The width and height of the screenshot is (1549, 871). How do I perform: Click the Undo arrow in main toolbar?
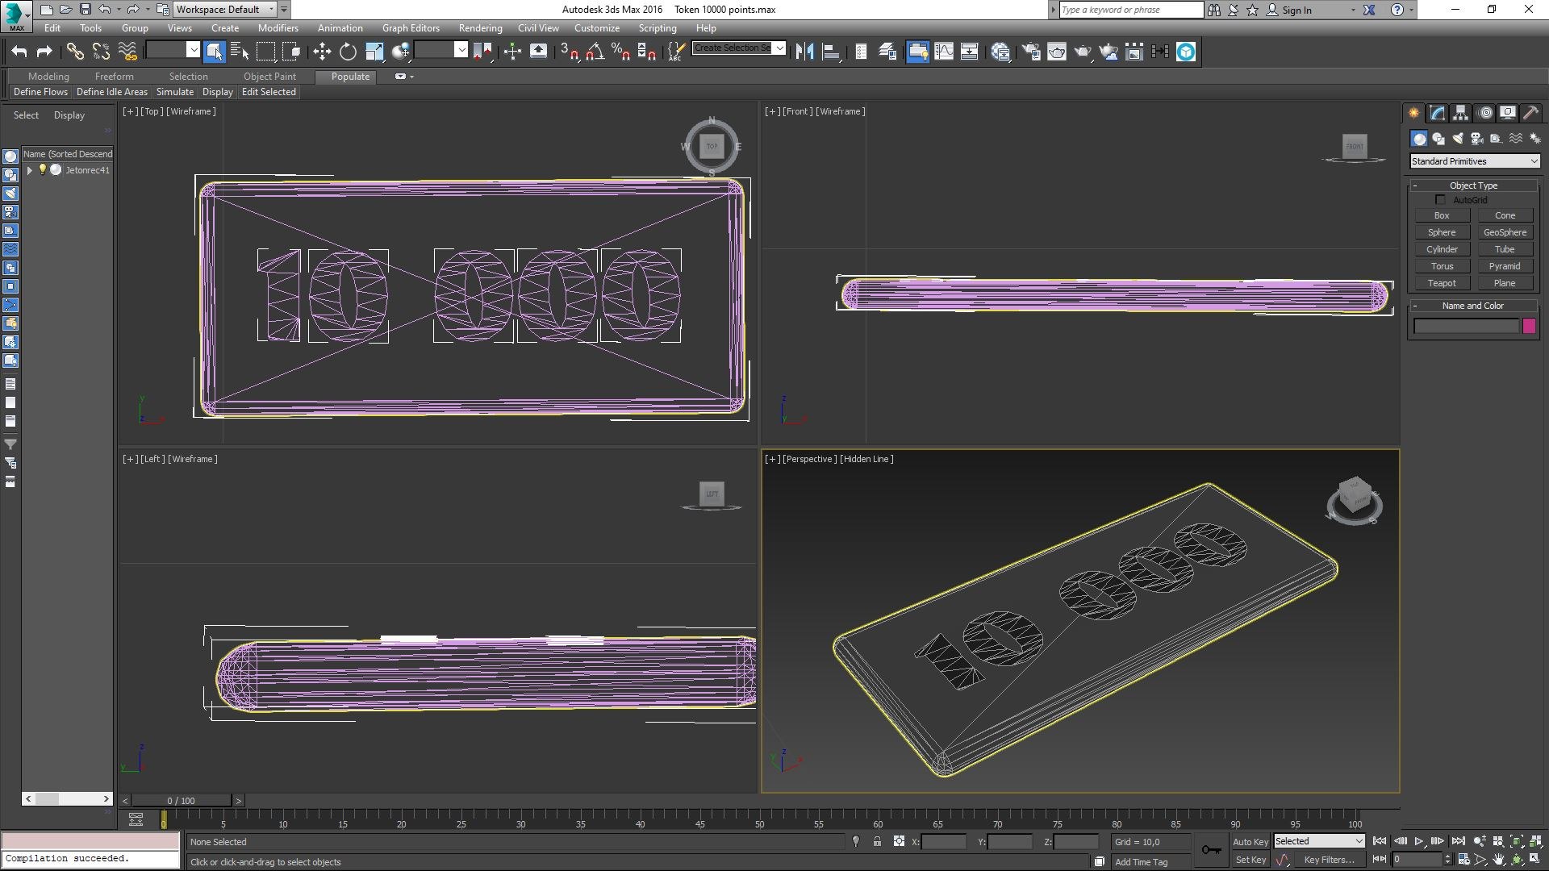(19, 52)
